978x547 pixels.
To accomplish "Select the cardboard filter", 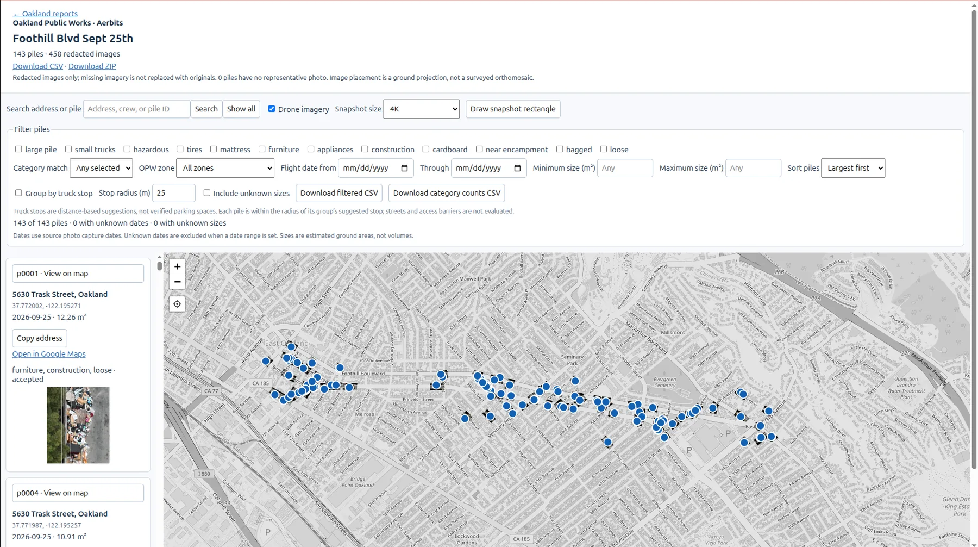I will (x=426, y=149).
